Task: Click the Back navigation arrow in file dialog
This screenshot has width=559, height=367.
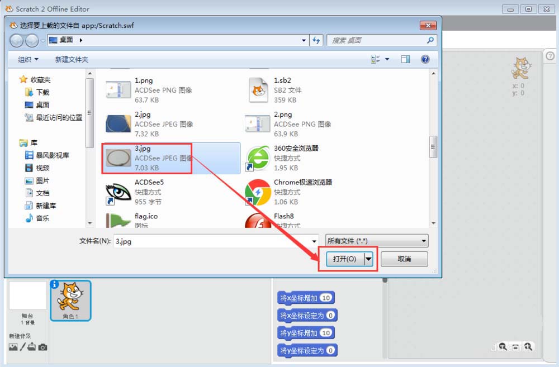Action: [16, 41]
